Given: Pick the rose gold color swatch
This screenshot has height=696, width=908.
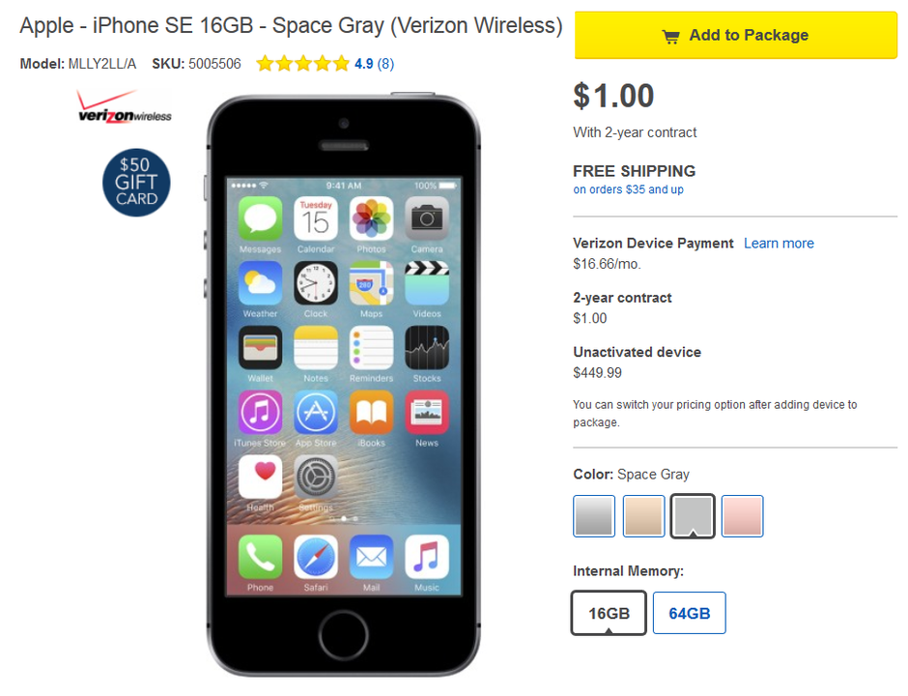Looking at the screenshot, I should [x=743, y=516].
